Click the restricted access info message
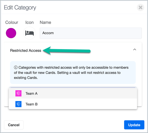 pyautogui.click(x=73, y=72)
